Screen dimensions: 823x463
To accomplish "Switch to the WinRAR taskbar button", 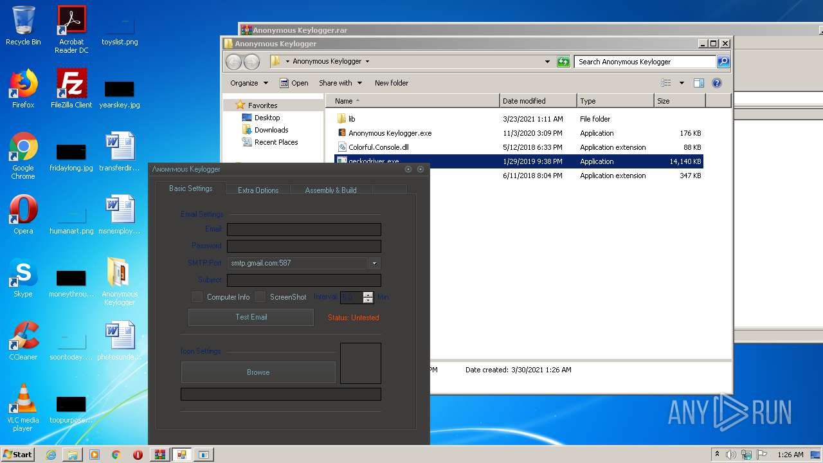I will pos(160,455).
